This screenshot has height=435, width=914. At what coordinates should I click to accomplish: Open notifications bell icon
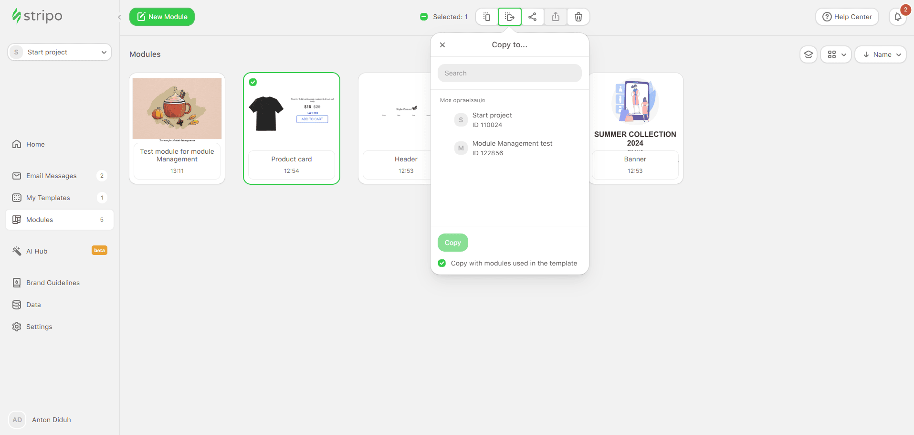(897, 17)
